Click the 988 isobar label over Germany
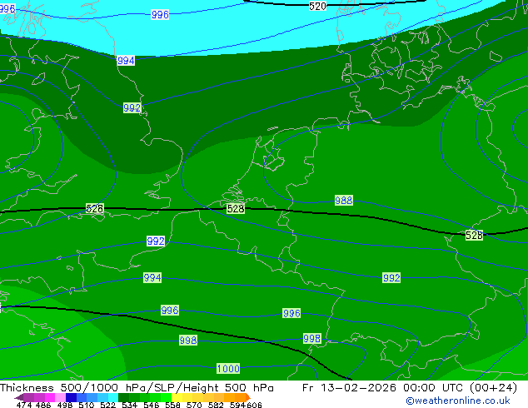Viewport: 528px width, 408px height. click(344, 201)
